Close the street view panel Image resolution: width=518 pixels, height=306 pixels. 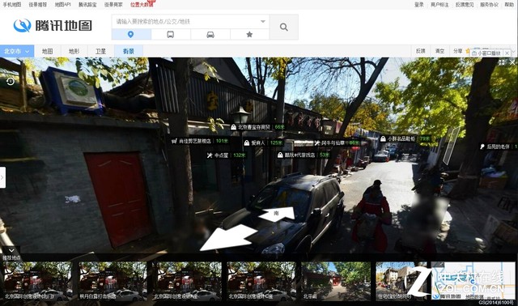512,62
